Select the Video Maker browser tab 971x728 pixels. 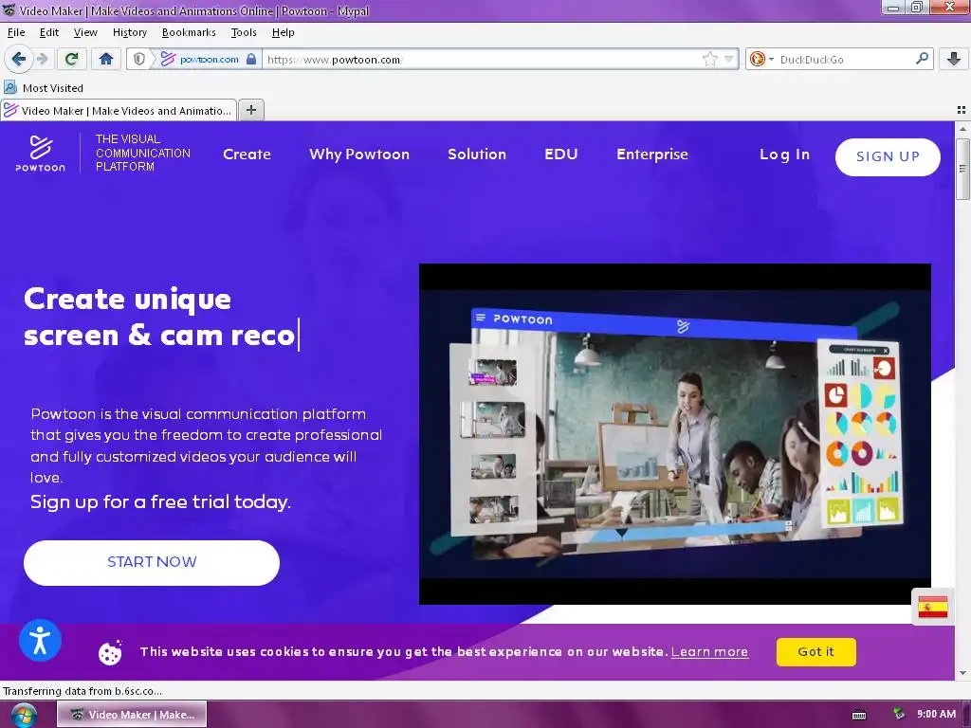click(x=119, y=110)
